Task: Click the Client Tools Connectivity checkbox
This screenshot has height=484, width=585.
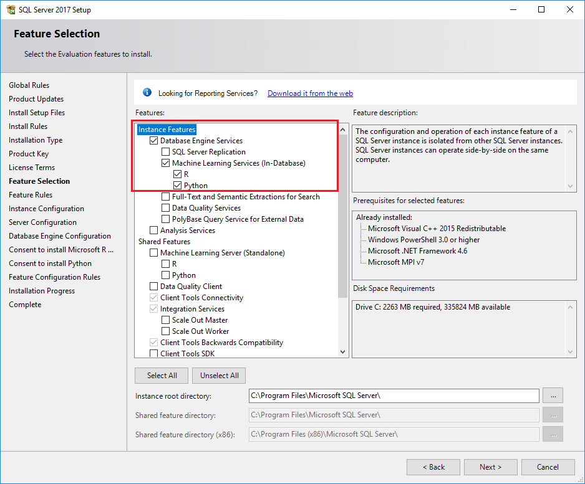Action: pyautogui.click(x=153, y=297)
